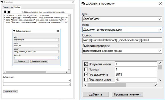Click horizontal scrollbar thumb in Feature steps area
The image size is (165, 100).
pos(26,72)
